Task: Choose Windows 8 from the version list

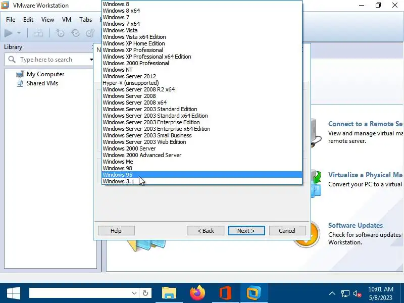Action: click(201, 4)
